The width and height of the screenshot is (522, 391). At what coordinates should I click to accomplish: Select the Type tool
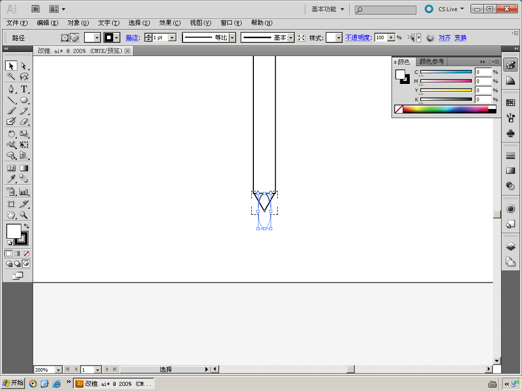coord(23,89)
